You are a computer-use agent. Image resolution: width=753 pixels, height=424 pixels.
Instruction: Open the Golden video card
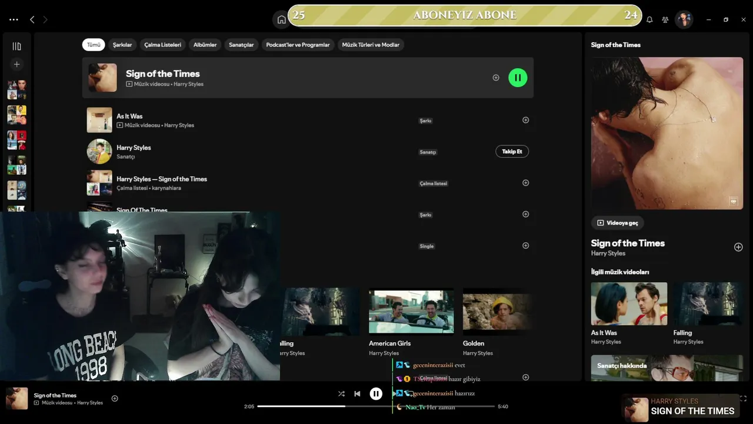click(x=497, y=322)
